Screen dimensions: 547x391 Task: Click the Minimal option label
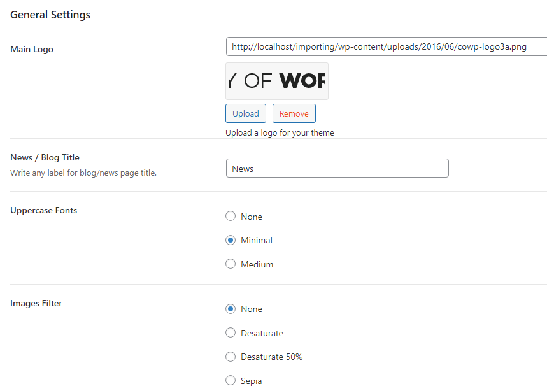(257, 240)
